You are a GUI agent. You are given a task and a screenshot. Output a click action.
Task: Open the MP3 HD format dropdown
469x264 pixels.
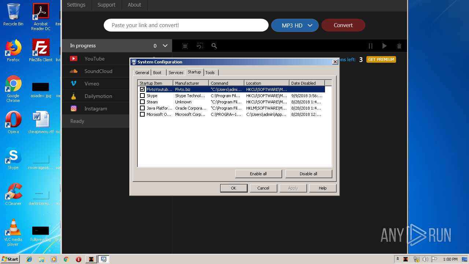tap(295, 25)
